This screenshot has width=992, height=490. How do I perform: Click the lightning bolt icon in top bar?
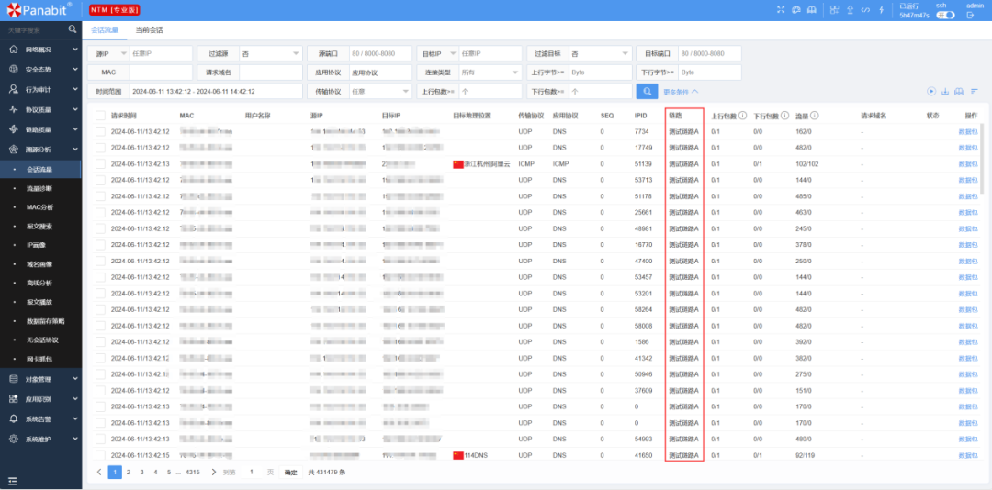[x=881, y=10]
